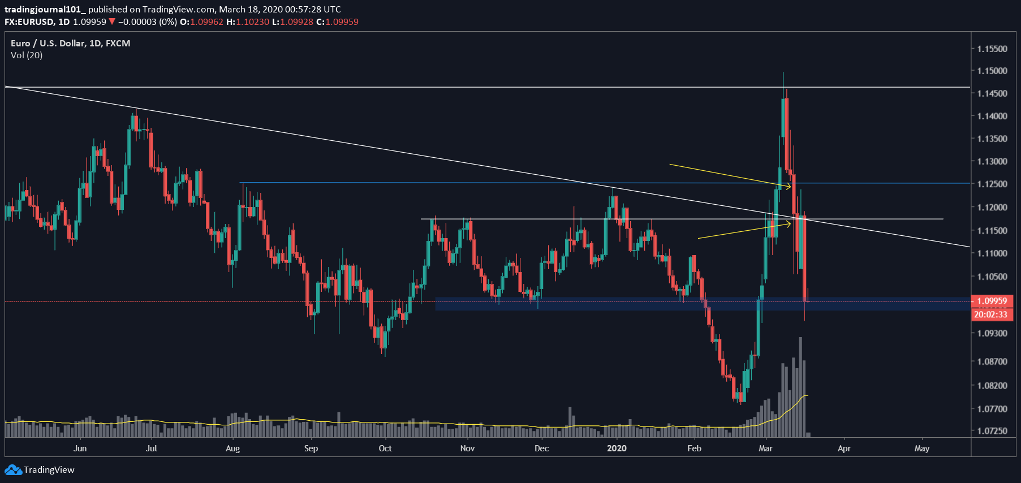Click the 2020 label on time axis
The height and width of the screenshot is (483, 1021).
coord(617,448)
